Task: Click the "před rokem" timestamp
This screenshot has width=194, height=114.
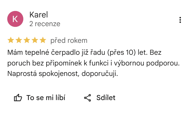Action: pyautogui.click(x=69, y=40)
